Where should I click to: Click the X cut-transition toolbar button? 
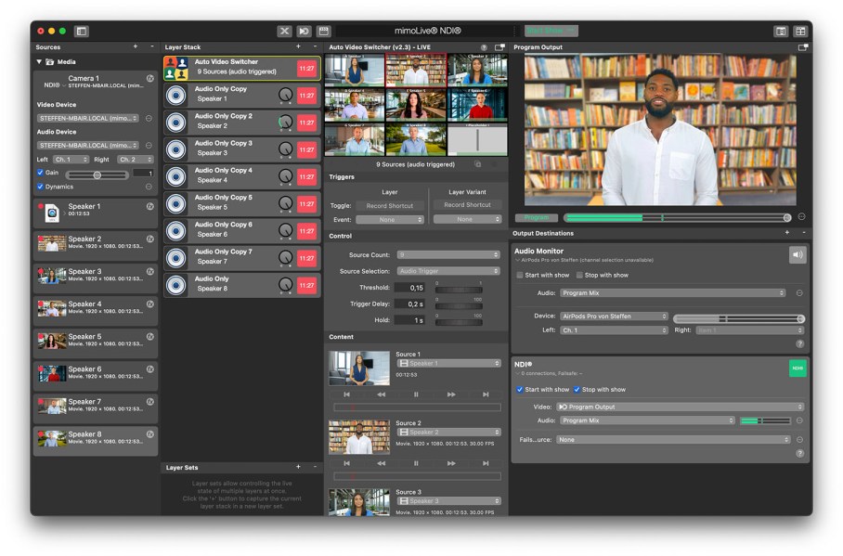[284, 32]
